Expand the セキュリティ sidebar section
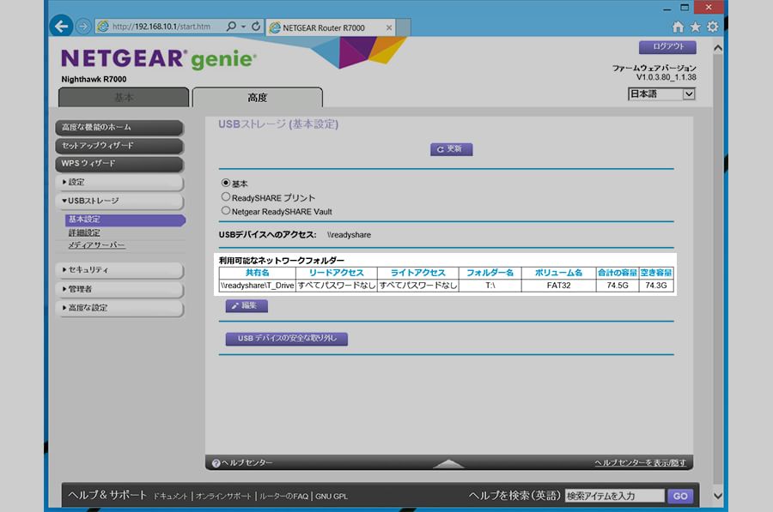 [120, 270]
